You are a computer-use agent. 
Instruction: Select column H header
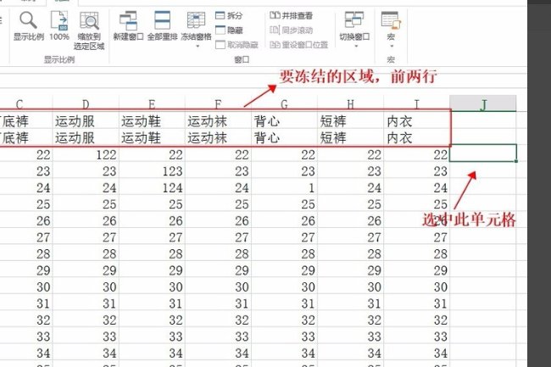(350, 104)
